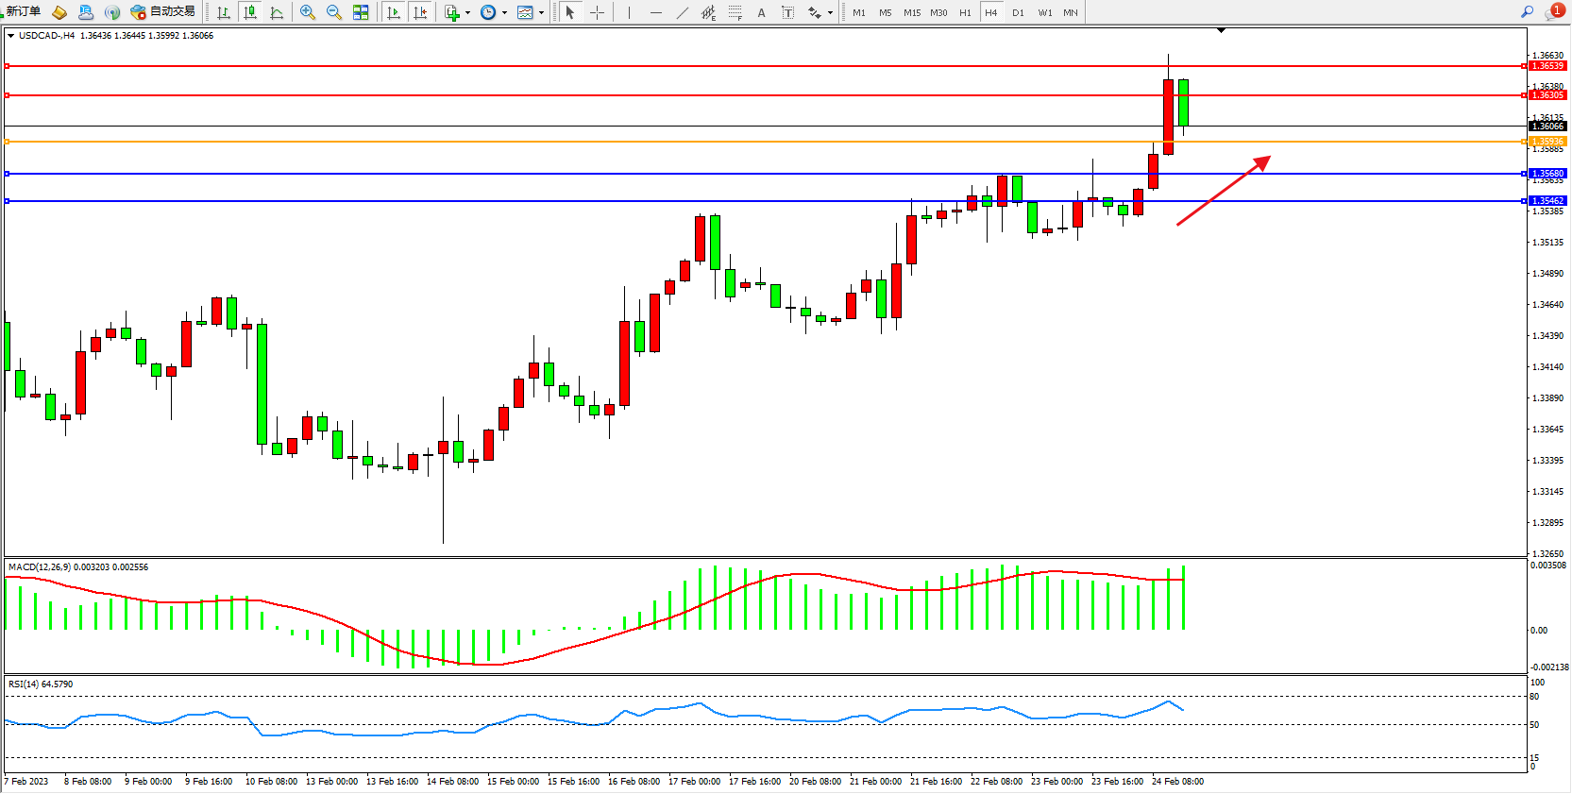Expand the indicators list dropdown arrow
This screenshot has width=1572, height=794.
467,13
